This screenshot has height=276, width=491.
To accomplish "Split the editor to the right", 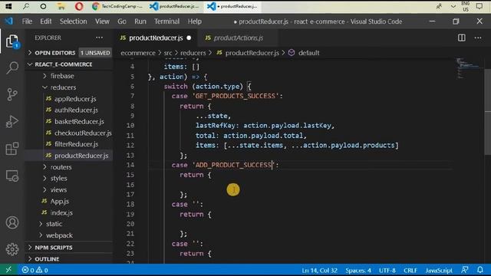I will 462,38.
